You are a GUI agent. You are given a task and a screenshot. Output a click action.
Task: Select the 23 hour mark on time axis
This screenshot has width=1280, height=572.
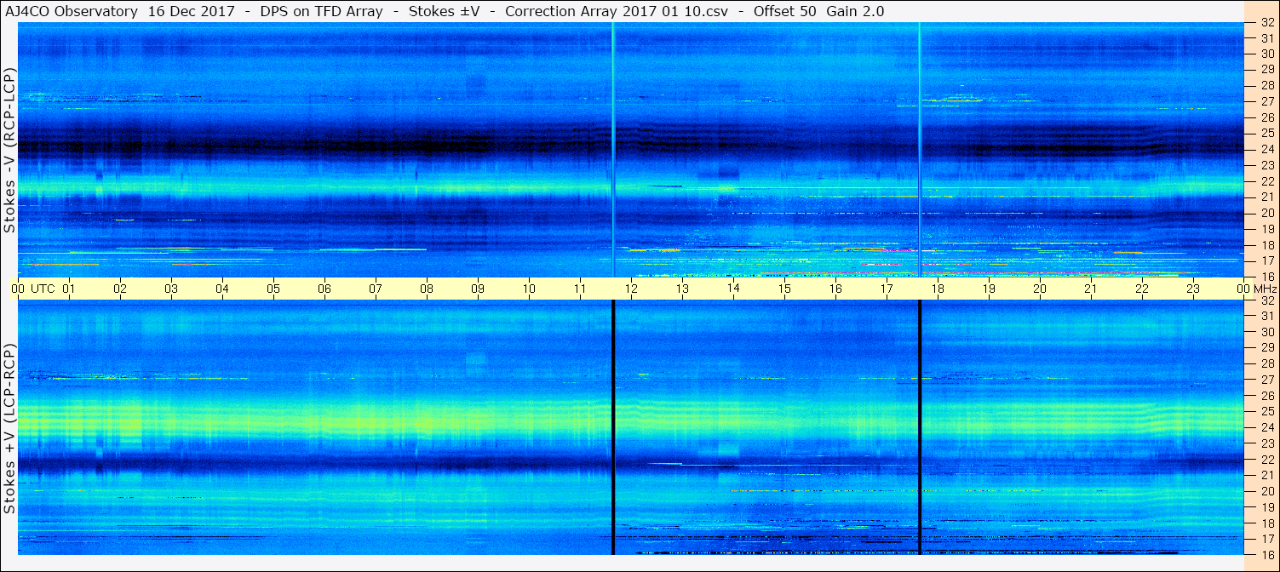1193,289
